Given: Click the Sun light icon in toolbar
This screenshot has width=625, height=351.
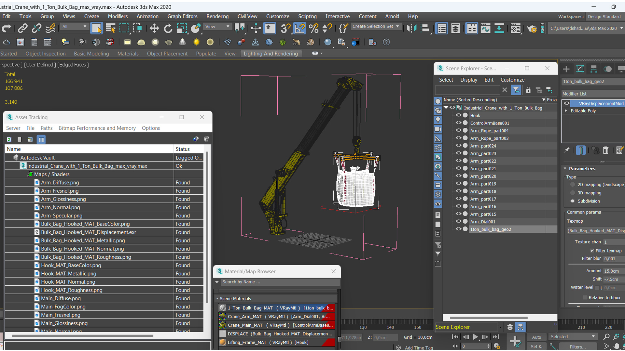Looking at the screenshot, I should click(196, 42).
